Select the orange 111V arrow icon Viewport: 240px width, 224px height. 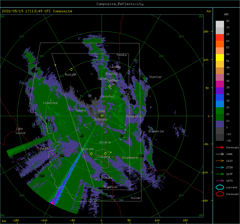(x=220, y=161)
